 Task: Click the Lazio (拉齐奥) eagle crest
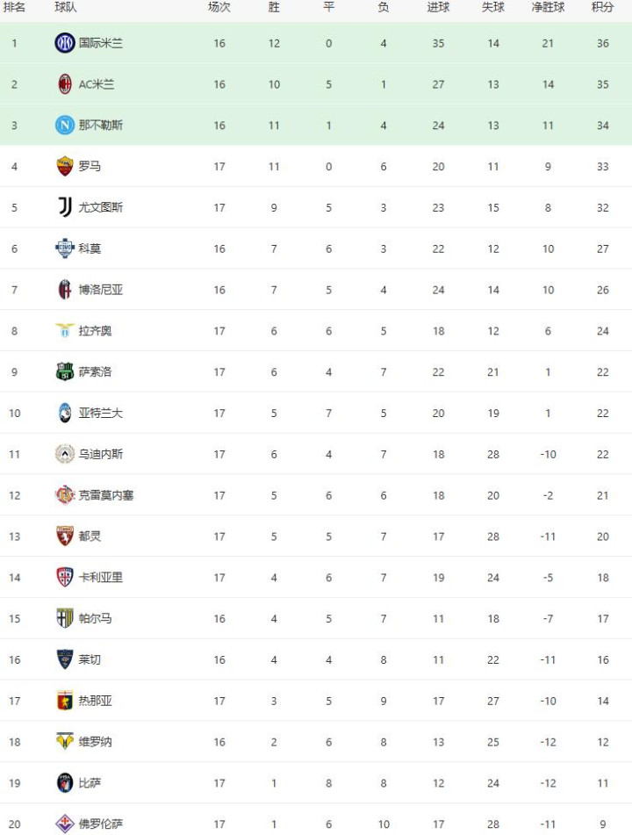pos(65,331)
